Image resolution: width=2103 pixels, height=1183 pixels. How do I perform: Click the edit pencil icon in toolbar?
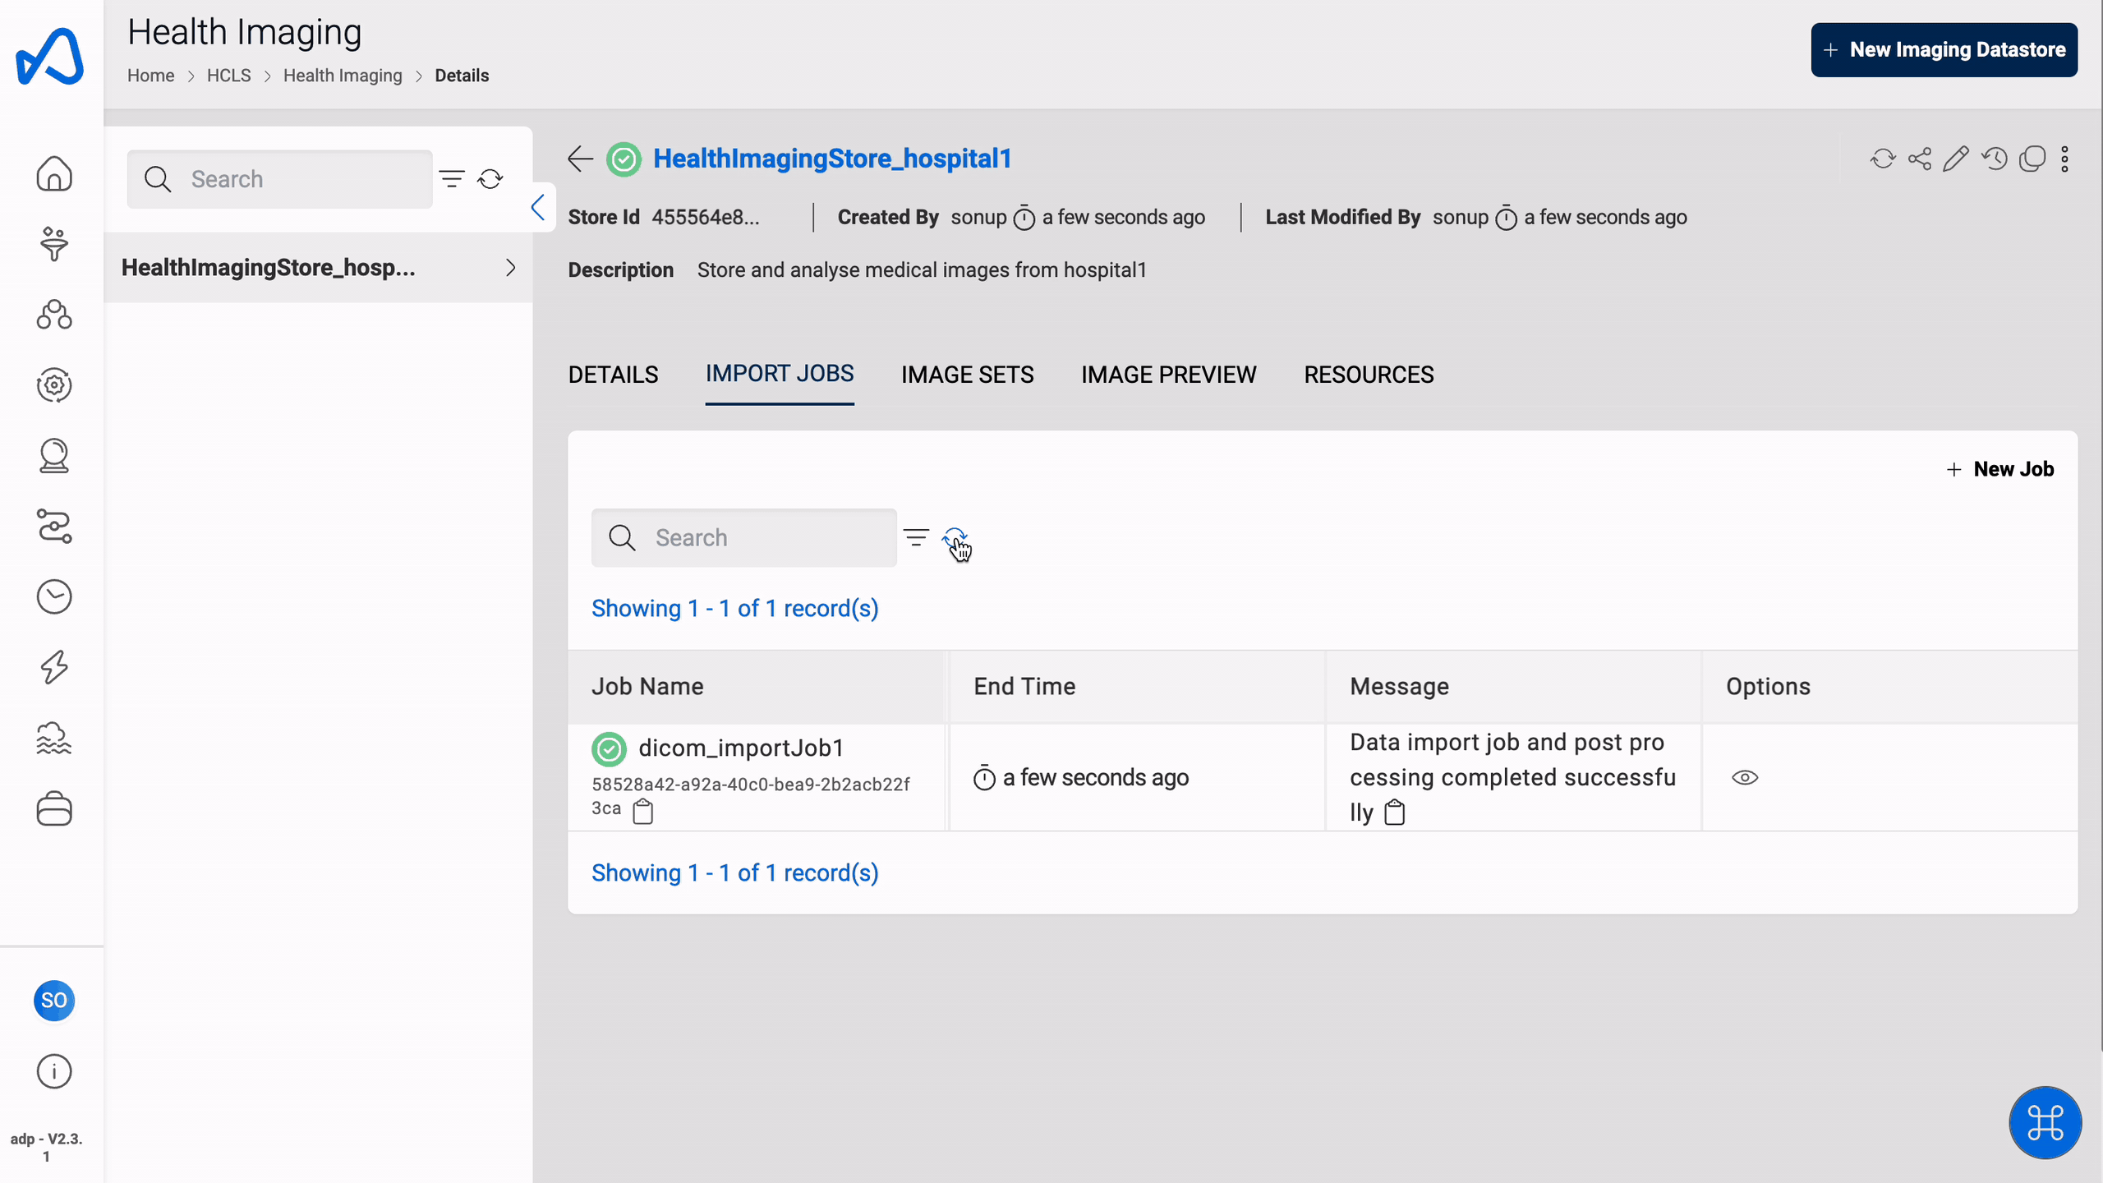(1957, 159)
